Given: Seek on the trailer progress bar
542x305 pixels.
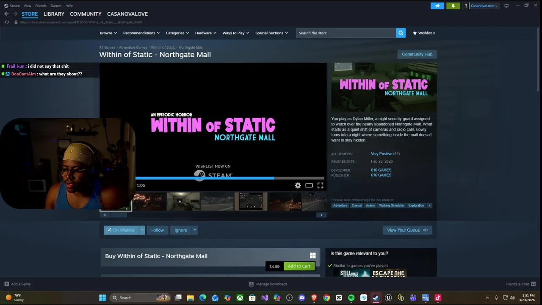Looking at the screenshot, I should (x=230, y=178).
